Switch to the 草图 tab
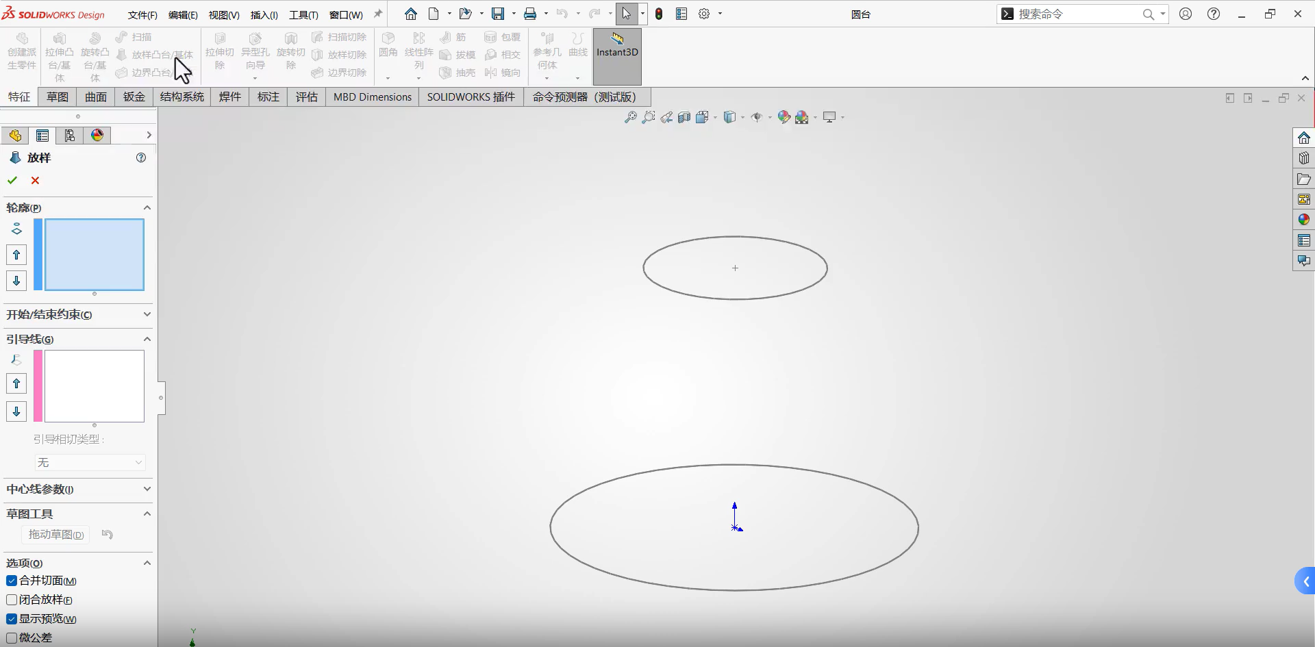Image resolution: width=1315 pixels, height=647 pixels. [x=58, y=97]
